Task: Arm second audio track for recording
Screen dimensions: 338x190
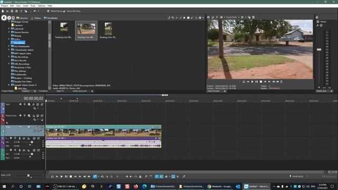Action: 20,150
